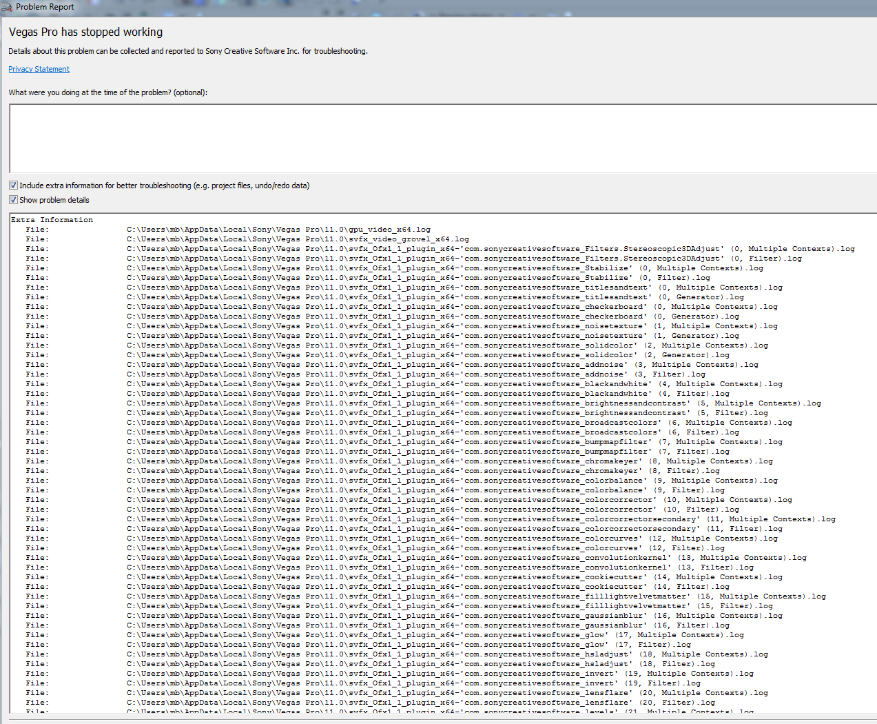The height and width of the screenshot is (724, 877).
Task: Click solidcolor Multiple Contexts log line
Action: [397, 345]
